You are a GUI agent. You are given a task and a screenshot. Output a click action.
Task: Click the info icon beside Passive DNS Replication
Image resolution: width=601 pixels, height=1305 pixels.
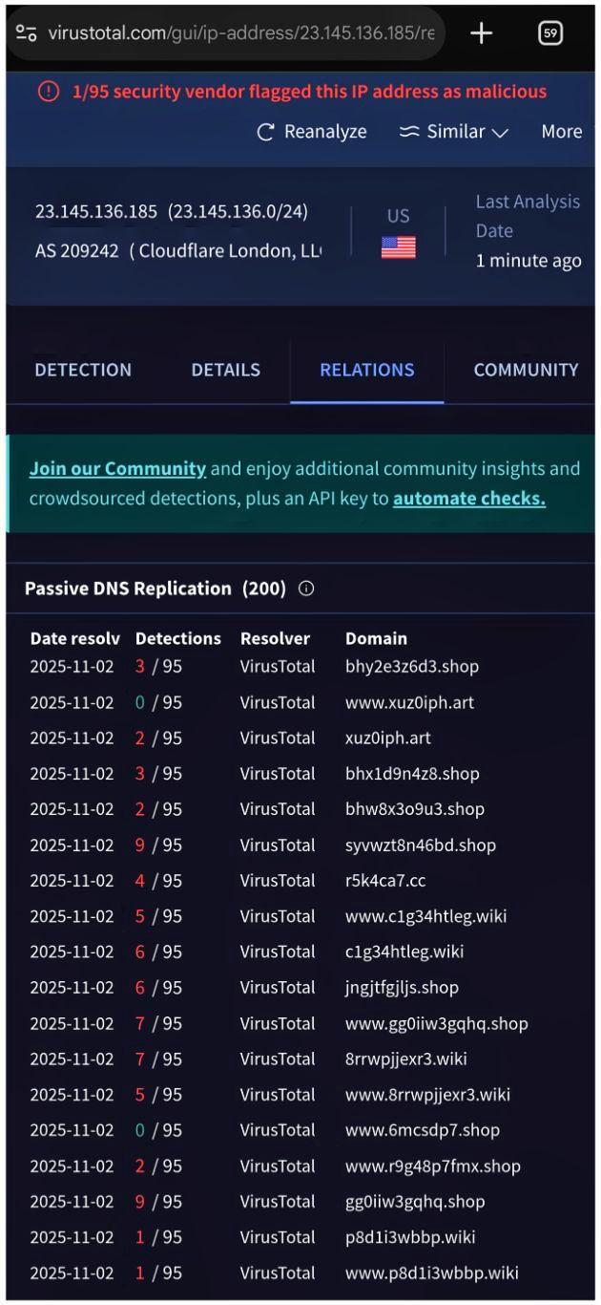pyautogui.click(x=306, y=588)
